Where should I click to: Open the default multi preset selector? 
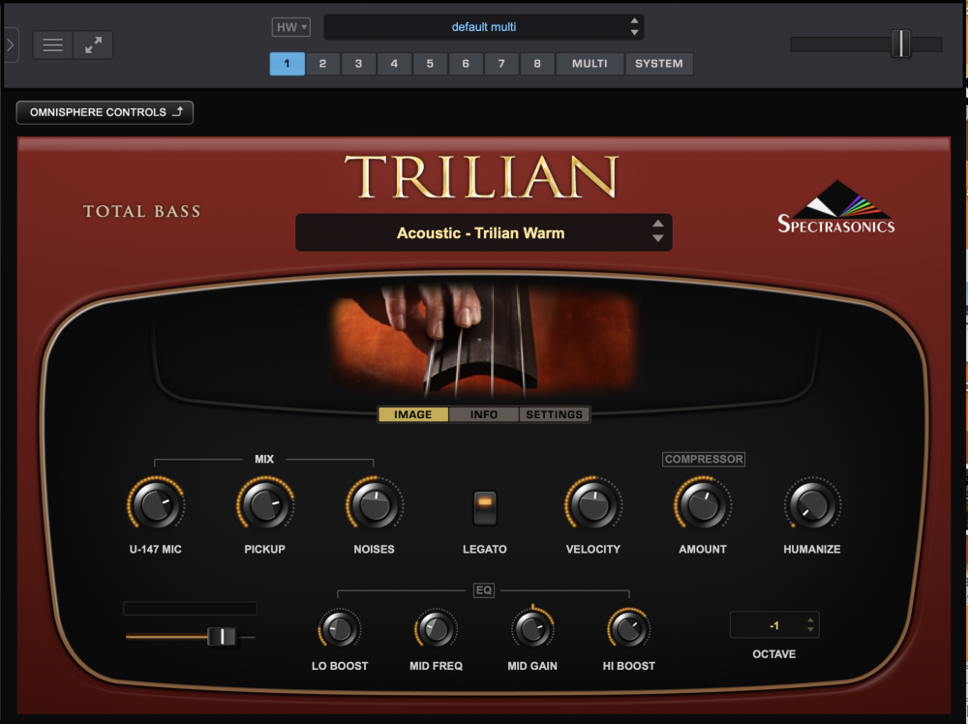point(483,27)
